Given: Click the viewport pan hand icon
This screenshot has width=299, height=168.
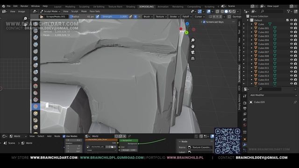Looking at the screenshot, I should (193, 46).
